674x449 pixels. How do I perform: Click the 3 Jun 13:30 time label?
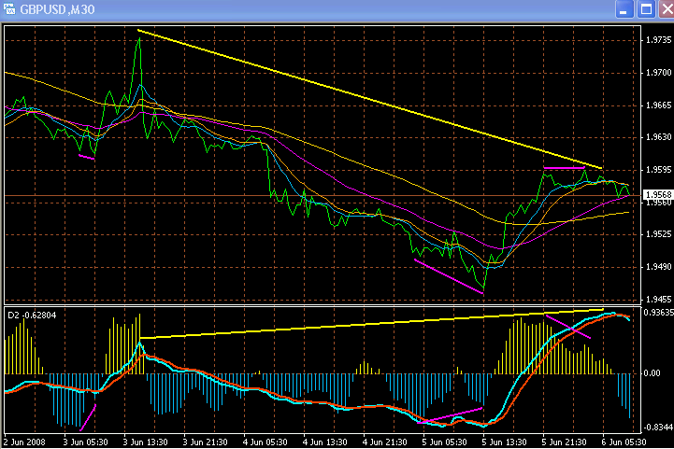[x=145, y=442]
